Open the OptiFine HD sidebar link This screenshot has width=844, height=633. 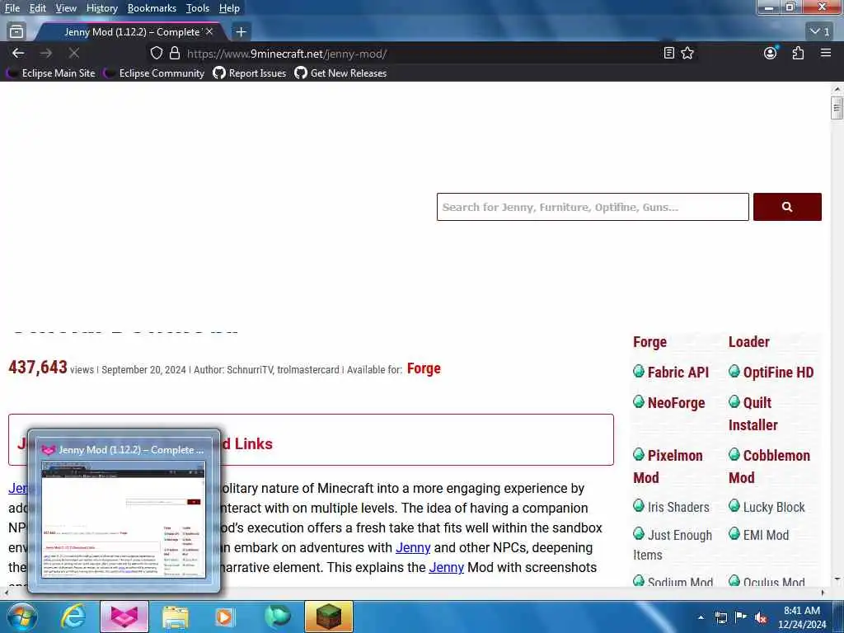pyautogui.click(x=771, y=372)
